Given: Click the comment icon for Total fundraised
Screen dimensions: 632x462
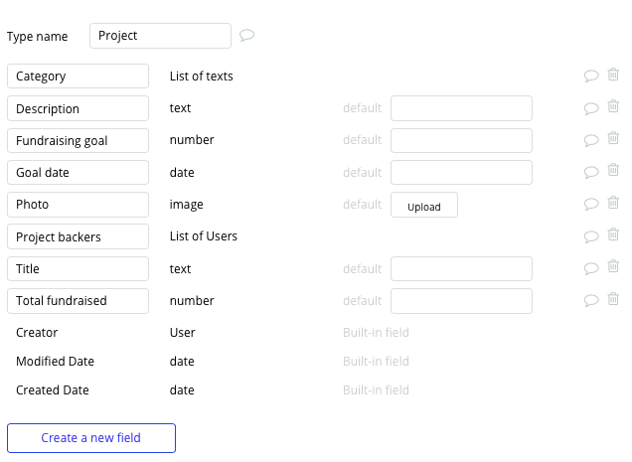Looking at the screenshot, I should (591, 300).
